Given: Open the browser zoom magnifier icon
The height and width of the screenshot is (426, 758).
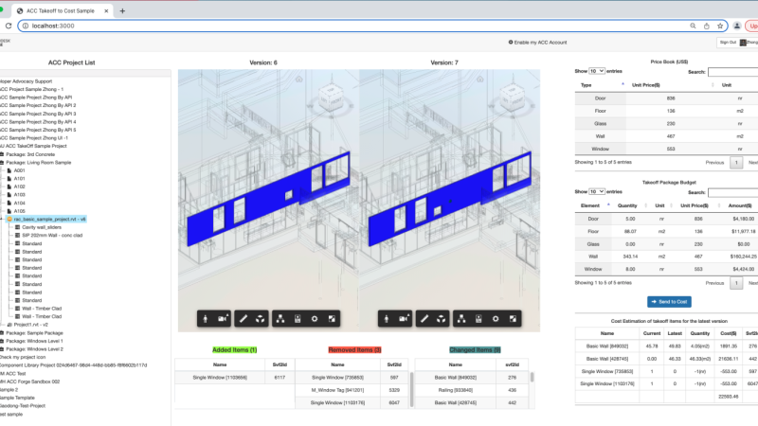Looking at the screenshot, I should 693,26.
